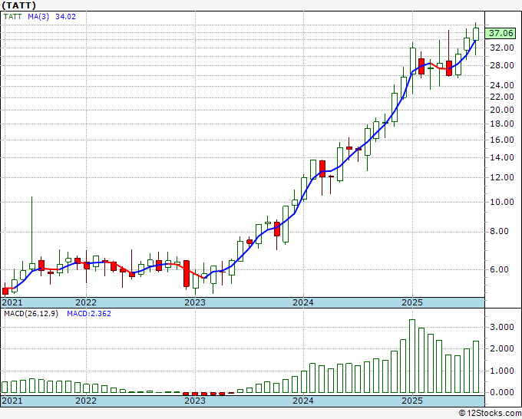
Task: Click the (TATT) chart title
Action: tap(18, 5)
